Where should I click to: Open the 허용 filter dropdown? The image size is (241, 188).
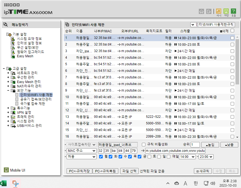tap(81, 156)
